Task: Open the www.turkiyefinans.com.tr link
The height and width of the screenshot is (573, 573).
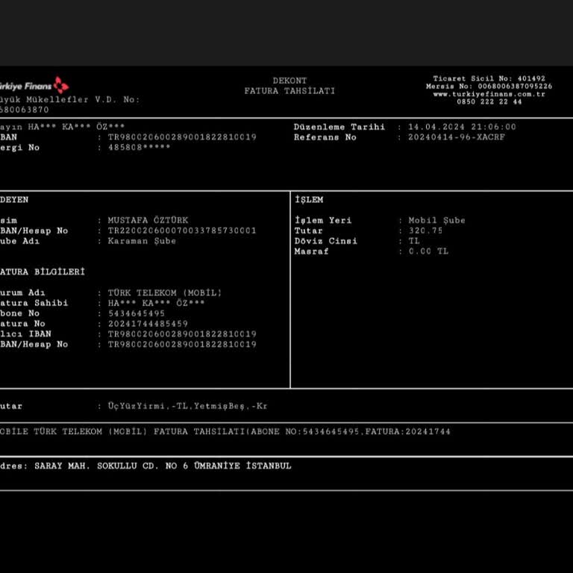Action: [489, 94]
